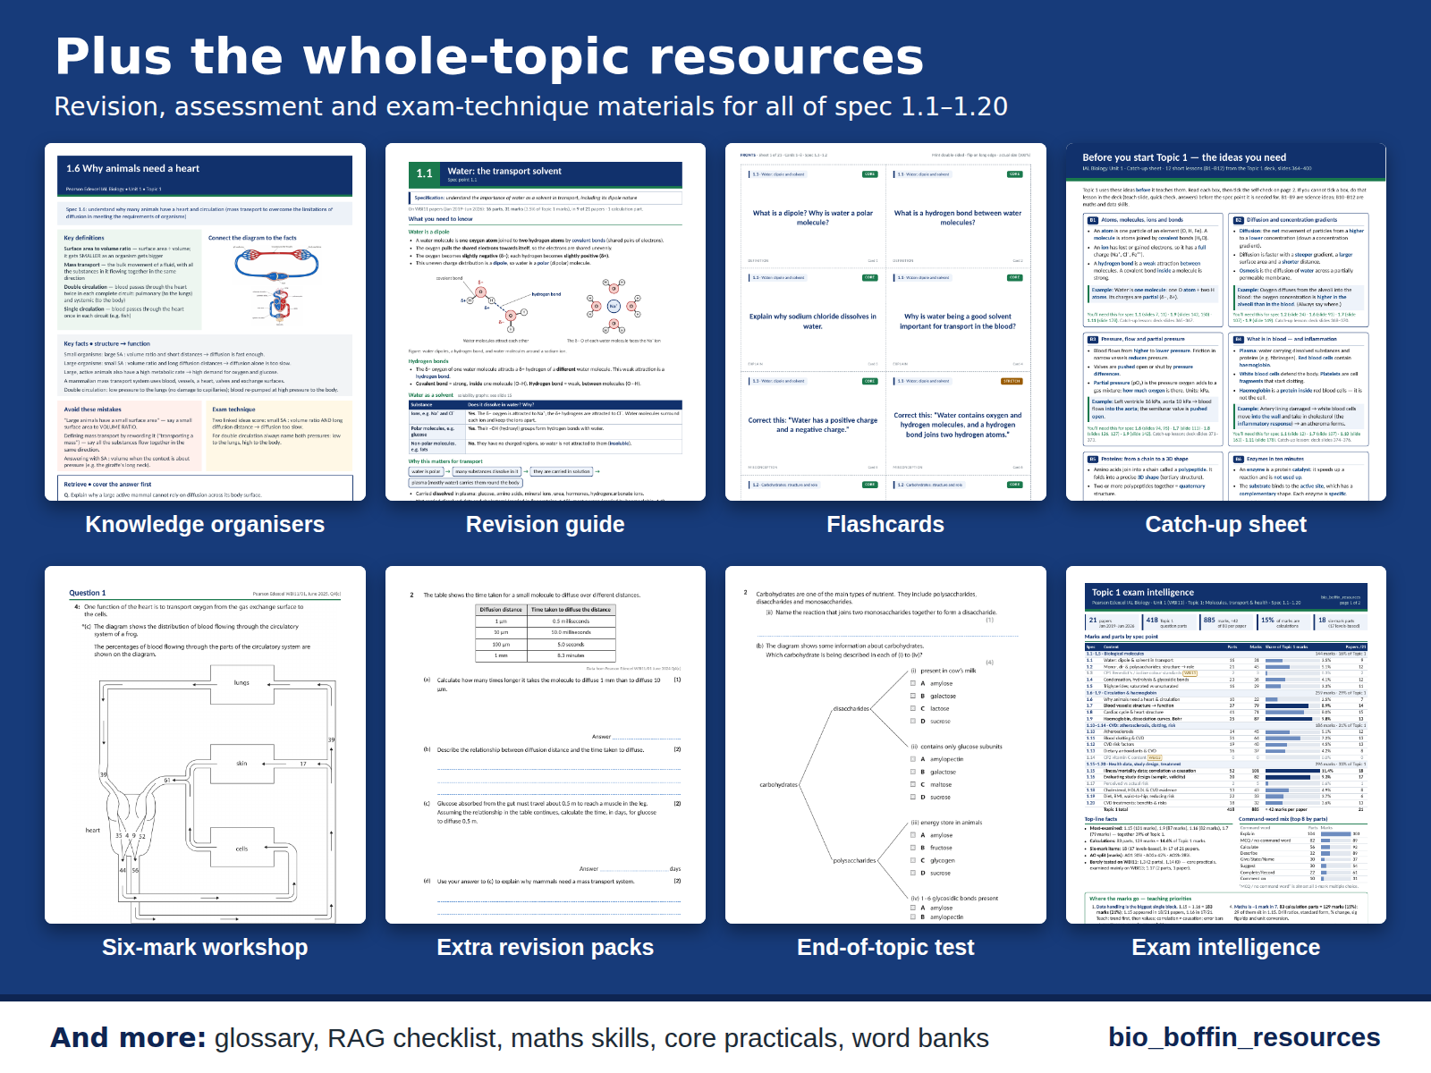Tick the fructose checkbox in the test

[x=913, y=848]
